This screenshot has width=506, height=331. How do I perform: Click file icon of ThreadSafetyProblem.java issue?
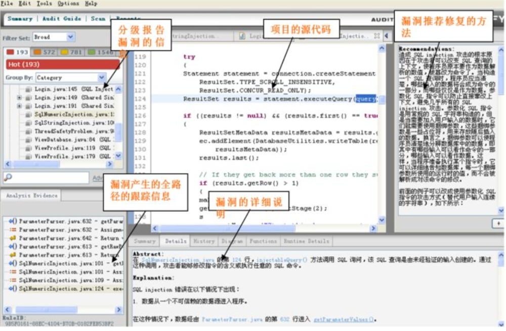[x=28, y=131]
